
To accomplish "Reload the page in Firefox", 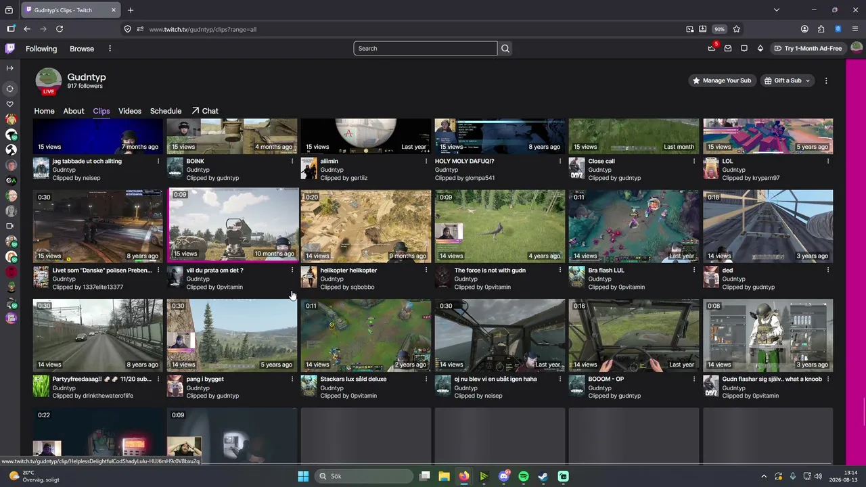I will [60, 29].
